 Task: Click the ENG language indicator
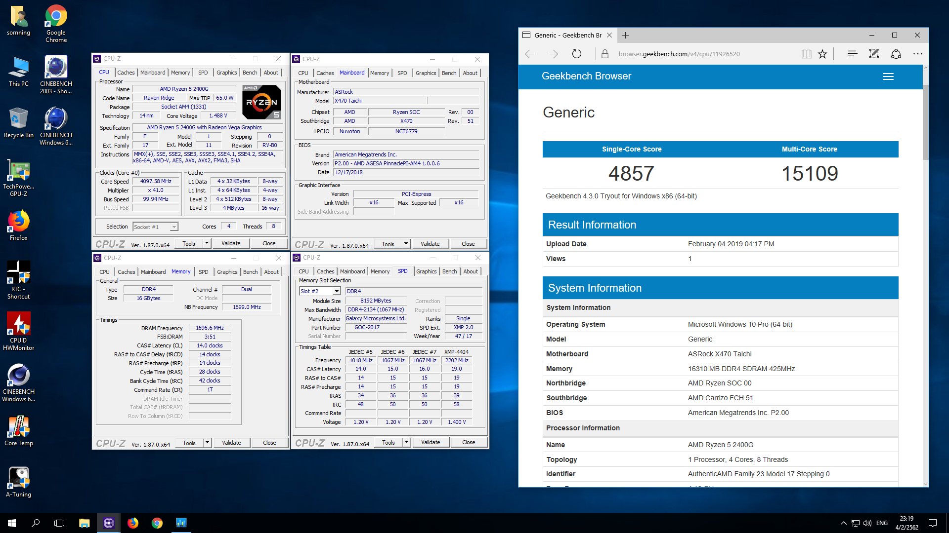882,523
